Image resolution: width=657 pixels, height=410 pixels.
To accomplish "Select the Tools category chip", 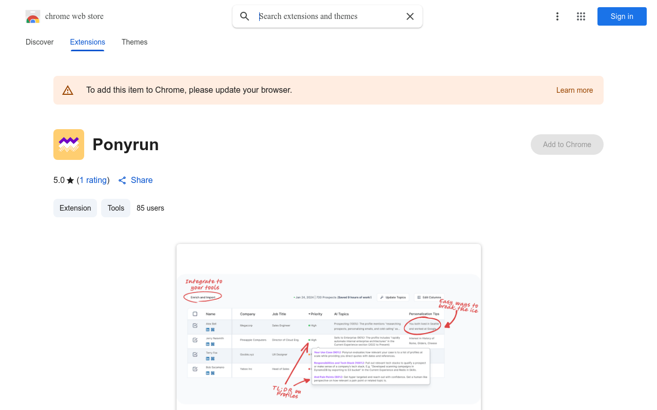I will click(116, 208).
